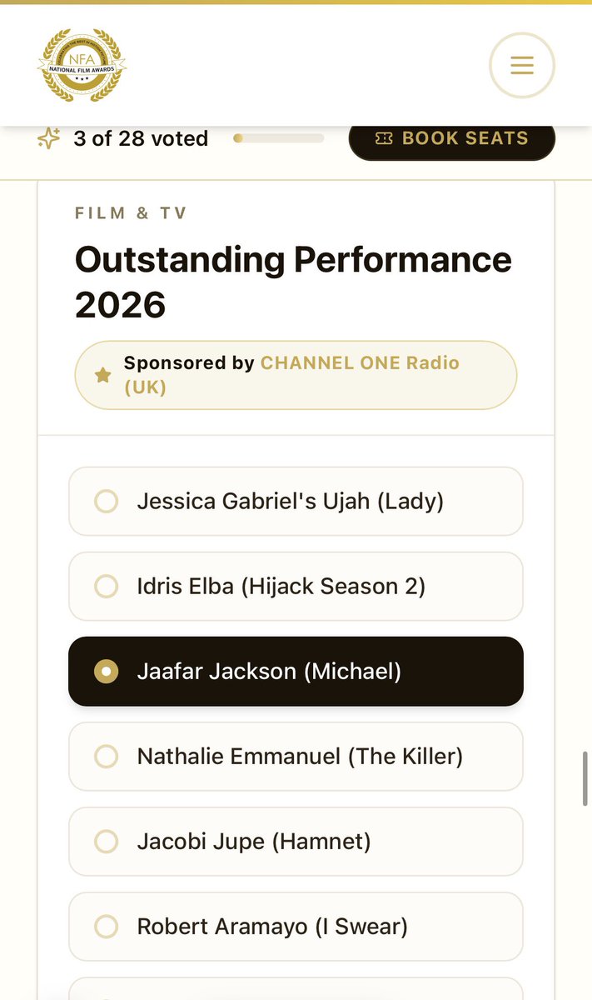This screenshot has height=1000, width=592.
Task: Click the FILM & TV category label
Action: [131, 213]
